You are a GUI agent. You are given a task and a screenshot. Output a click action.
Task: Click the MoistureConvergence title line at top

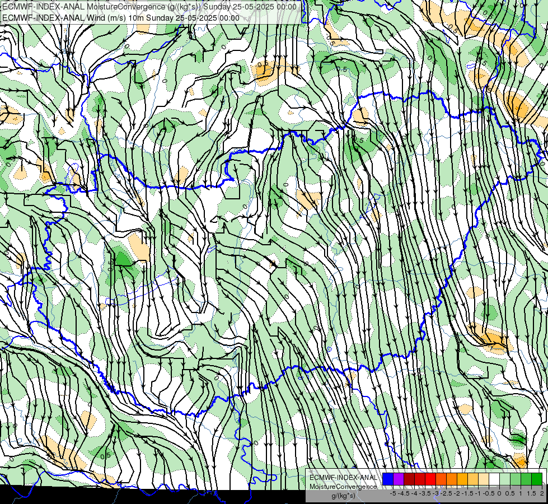[x=149, y=7]
